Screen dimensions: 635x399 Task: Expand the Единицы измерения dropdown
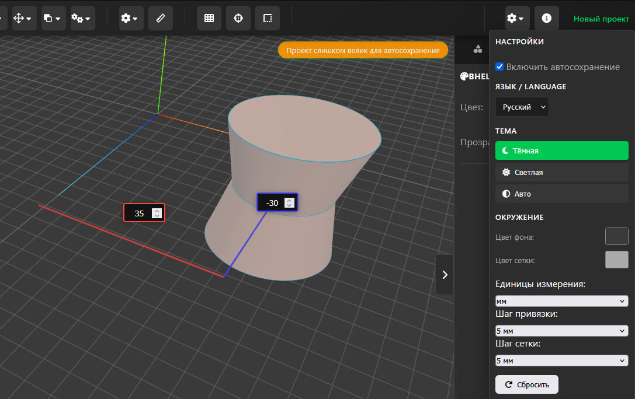click(x=561, y=301)
